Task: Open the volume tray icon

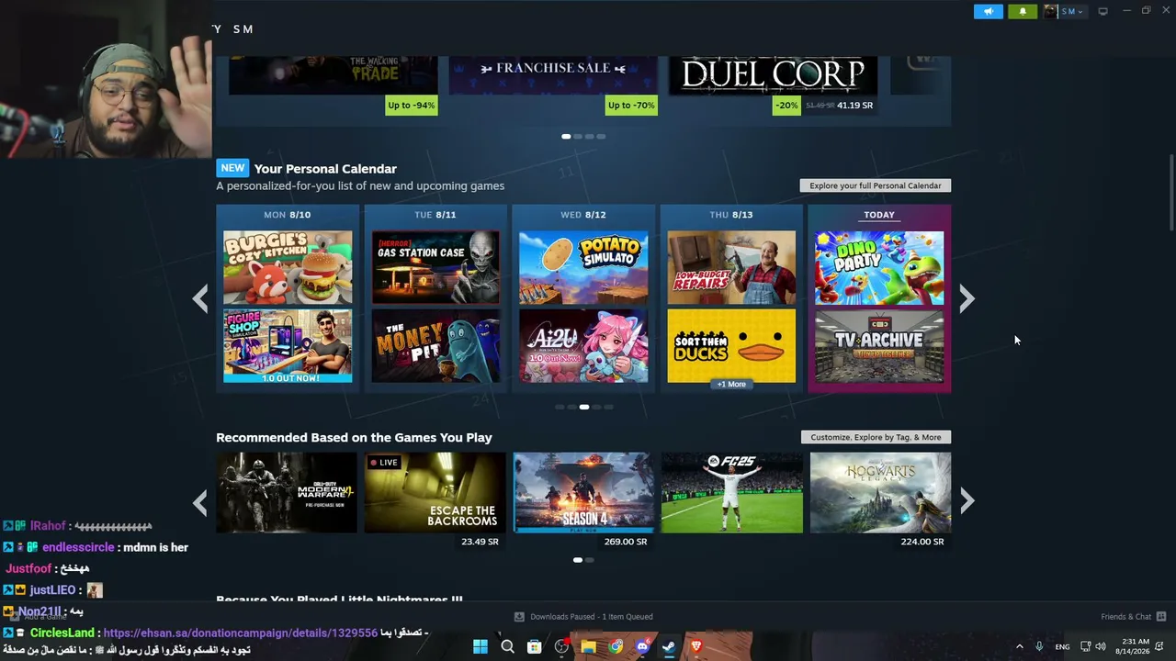Action: (1101, 646)
